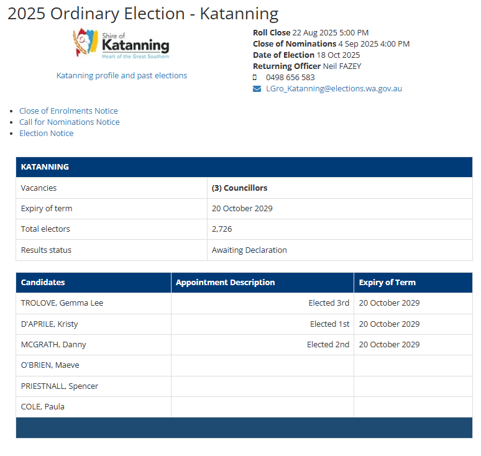Open the Call for Nominations Notice

coord(69,122)
